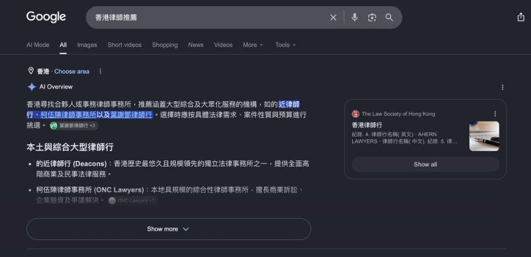Switch to Images tab

coord(87,45)
